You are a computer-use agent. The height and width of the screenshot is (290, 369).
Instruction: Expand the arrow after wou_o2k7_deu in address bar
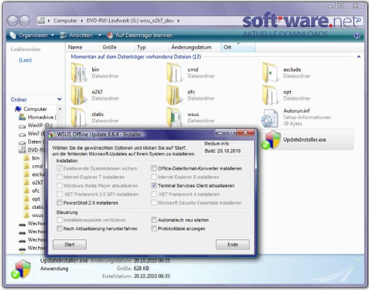pyautogui.click(x=178, y=21)
